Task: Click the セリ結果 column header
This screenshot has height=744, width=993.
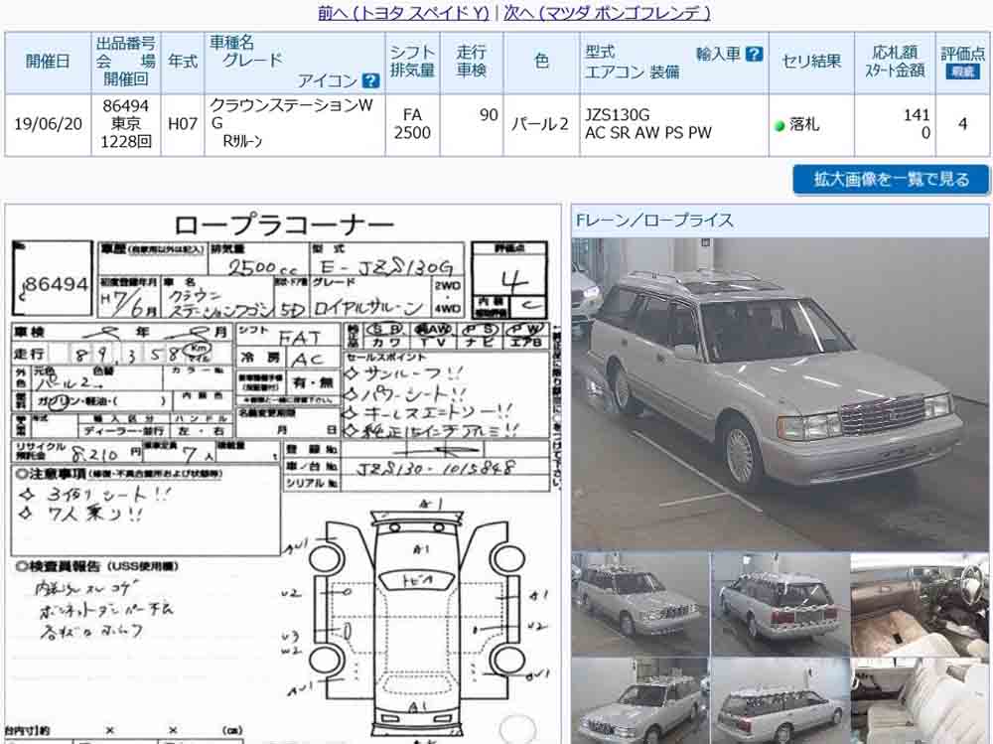Action: [812, 63]
